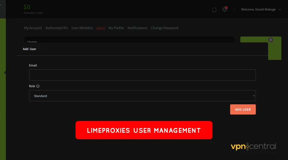Click the ADD USER button
288x160 pixels.
pos(243,109)
